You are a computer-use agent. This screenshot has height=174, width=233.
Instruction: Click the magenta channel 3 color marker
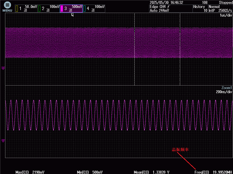(x=62, y=8)
